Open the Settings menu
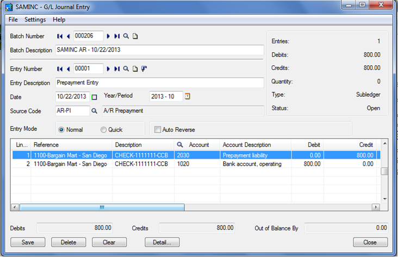This screenshot has width=398, height=257. 35,20
